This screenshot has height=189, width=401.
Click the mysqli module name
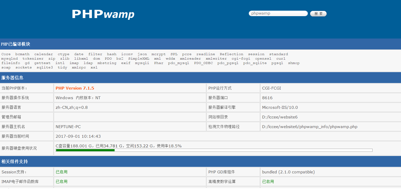click(142, 63)
